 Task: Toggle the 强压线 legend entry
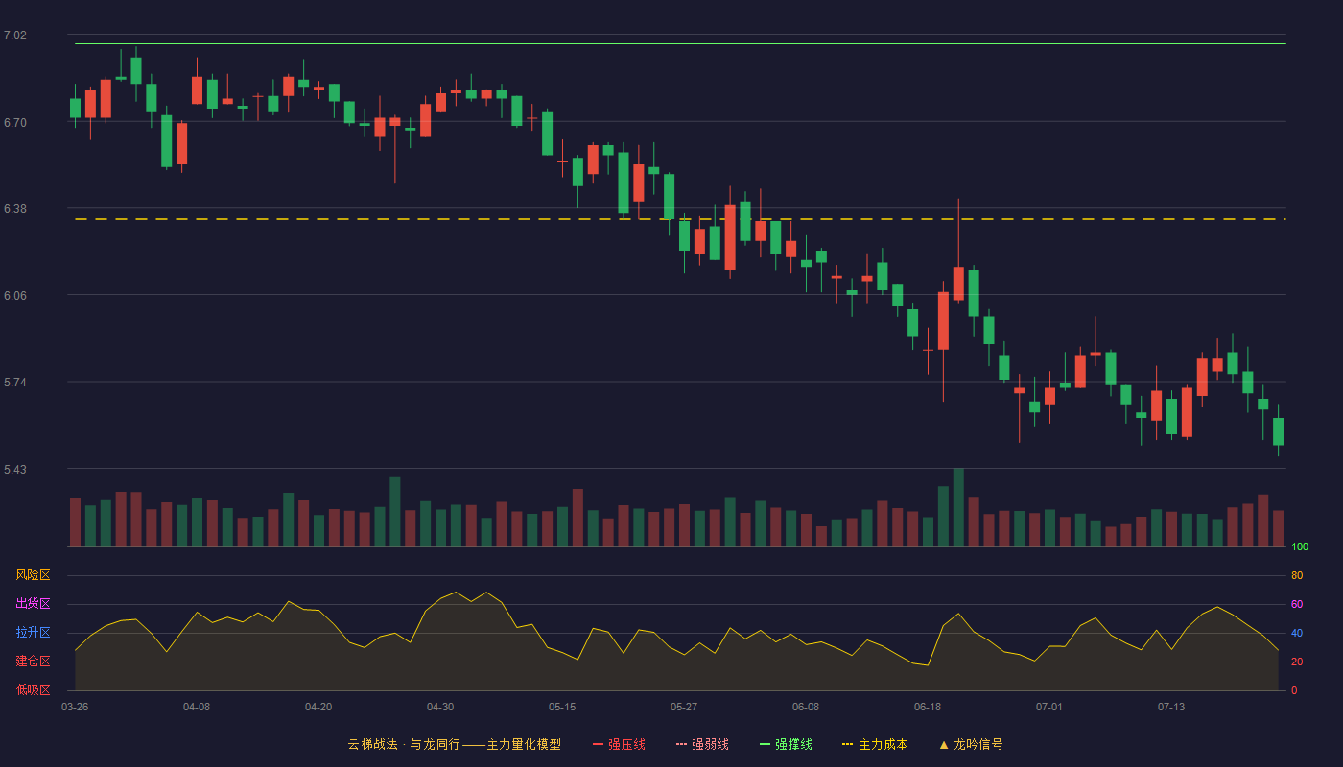(x=619, y=744)
